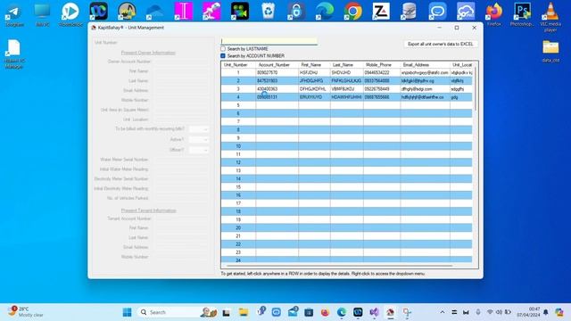Select empty row numbered 10
The height and width of the screenshot is (321, 571).
(347, 146)
